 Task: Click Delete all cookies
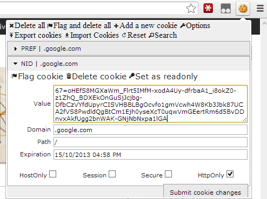pyautogui.click(x=27, y=25)
